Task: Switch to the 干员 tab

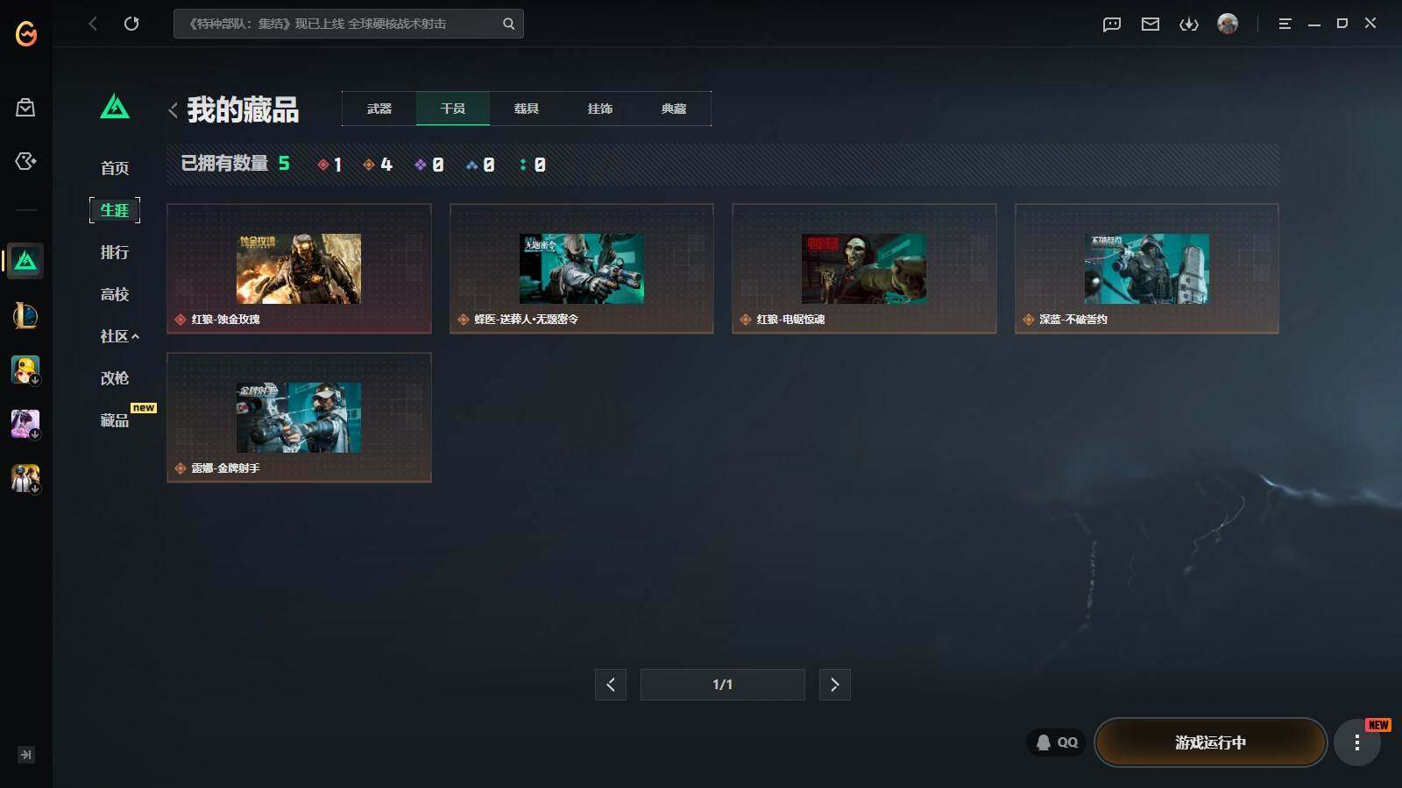Action: [453, 109]
